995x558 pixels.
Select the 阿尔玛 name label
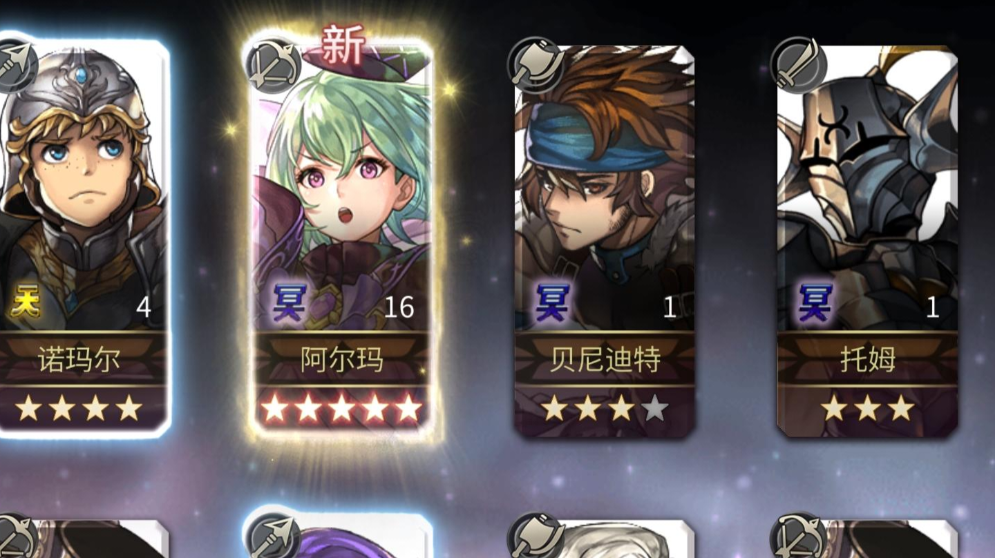coord(342,360)
